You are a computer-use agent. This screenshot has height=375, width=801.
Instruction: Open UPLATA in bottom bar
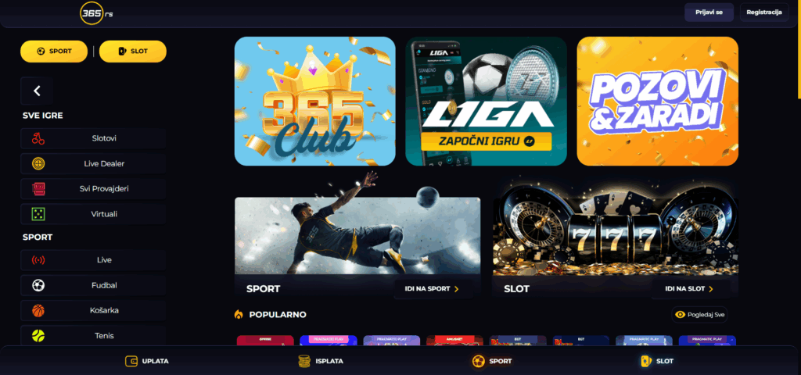coord(147,361)
